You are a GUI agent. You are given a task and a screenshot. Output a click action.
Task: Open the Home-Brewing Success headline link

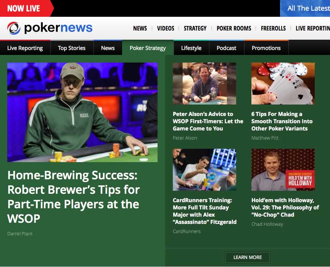[x=74, y=197]
